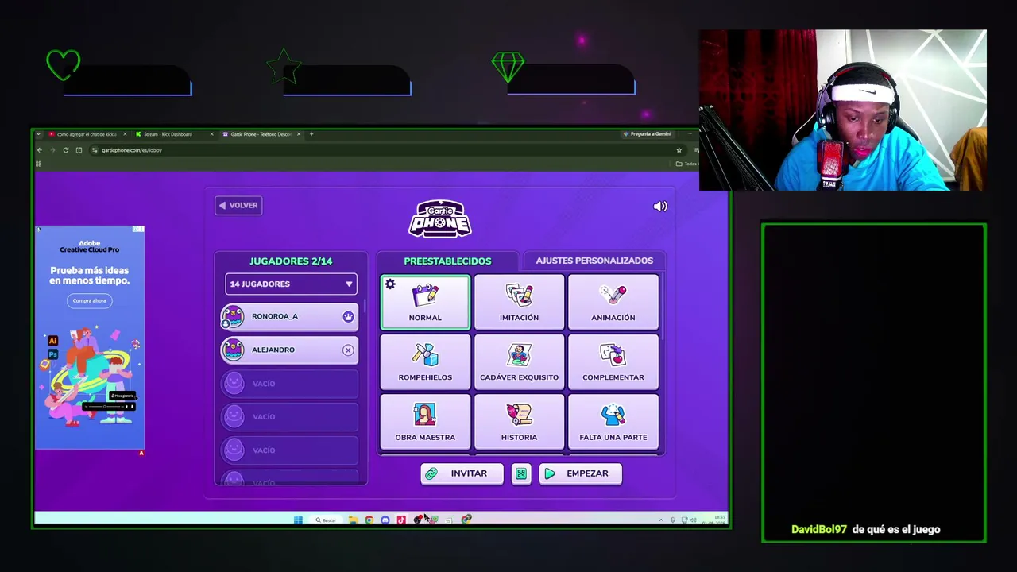
Task: Click the Buscar taskbar search box
Action: [x=326, y=520]
